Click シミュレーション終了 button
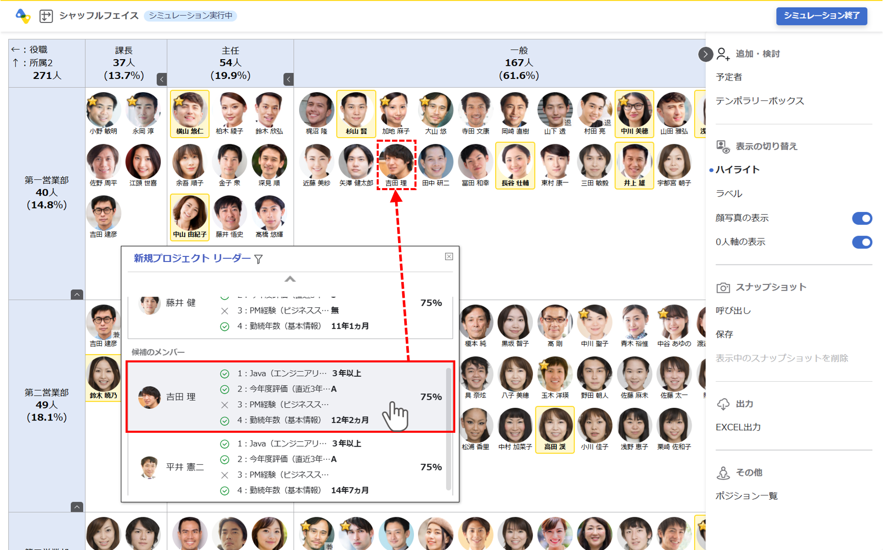Screen dimensions: 884x550 [821, 16]
